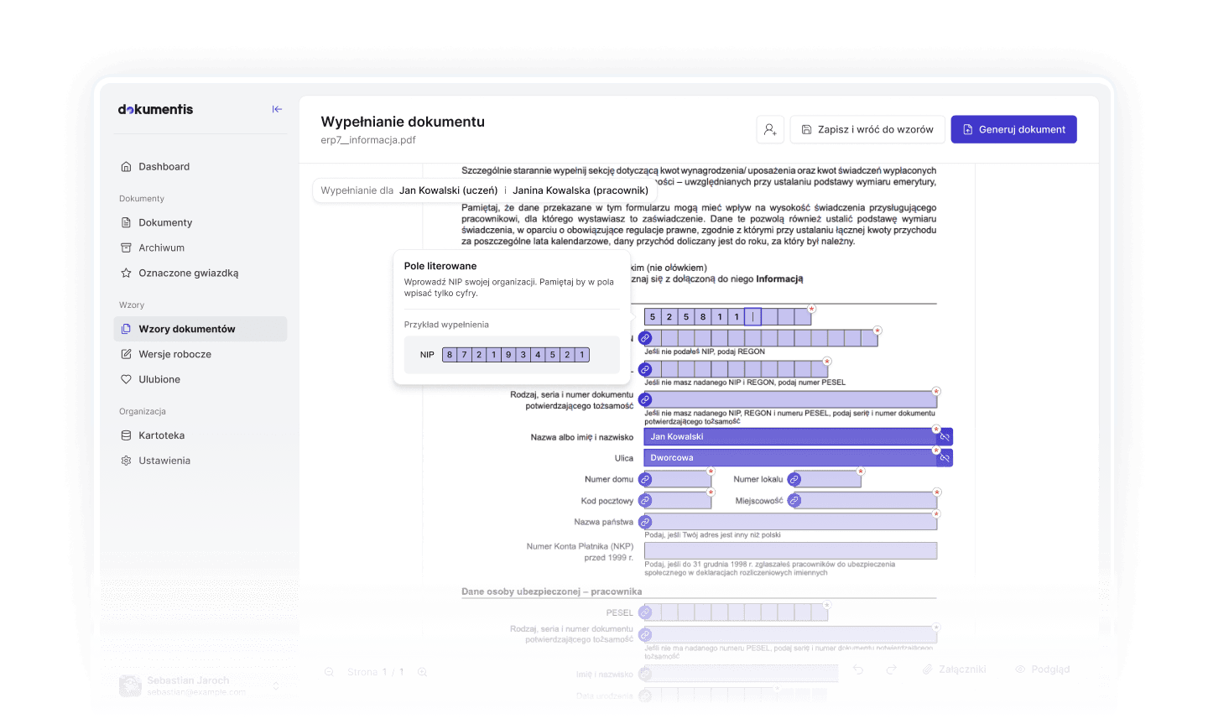Go to Archiwum in the sidebar
Screen dimensions: 1208x724
(x=161, y=248)
